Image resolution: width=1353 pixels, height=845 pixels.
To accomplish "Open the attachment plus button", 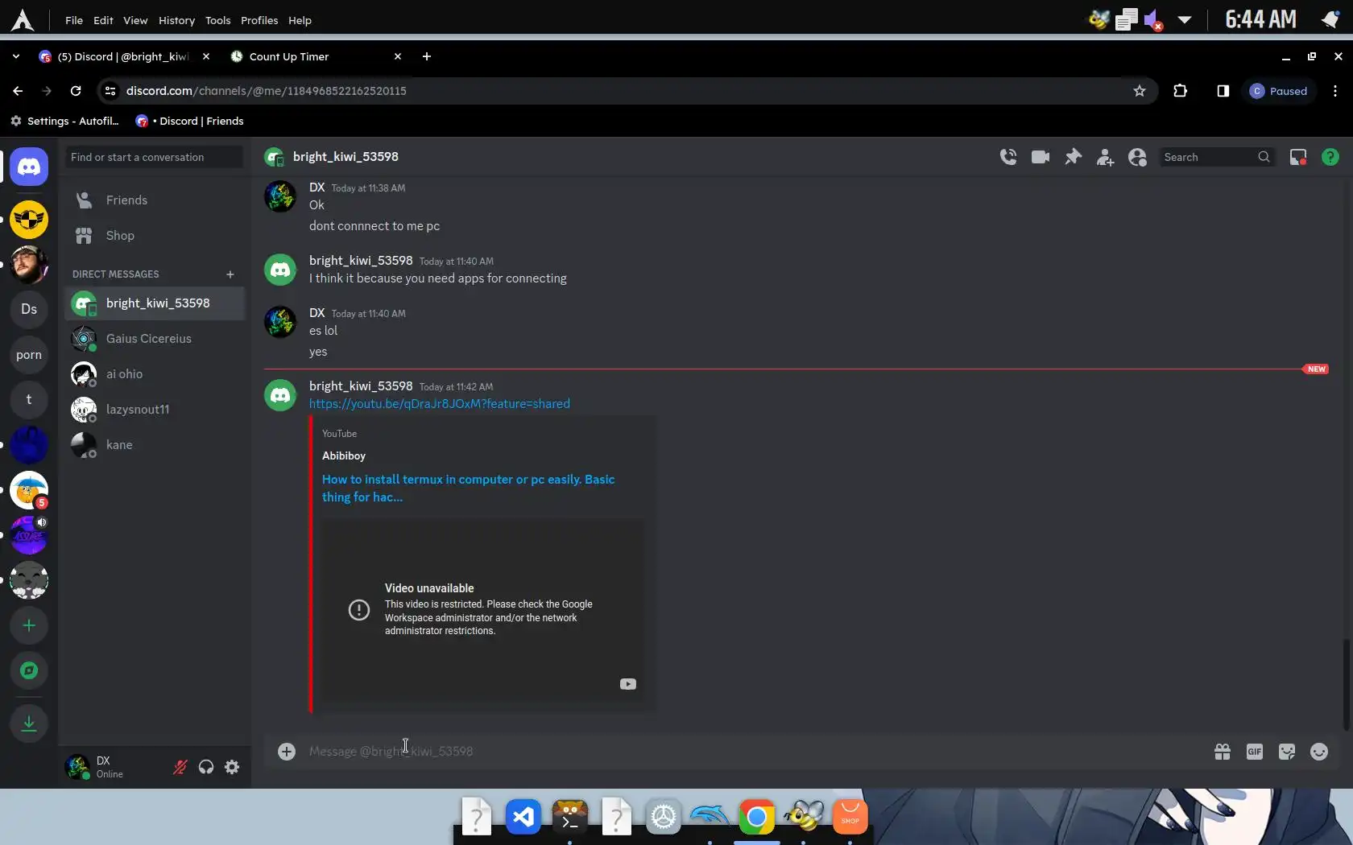I will (287, 751).
